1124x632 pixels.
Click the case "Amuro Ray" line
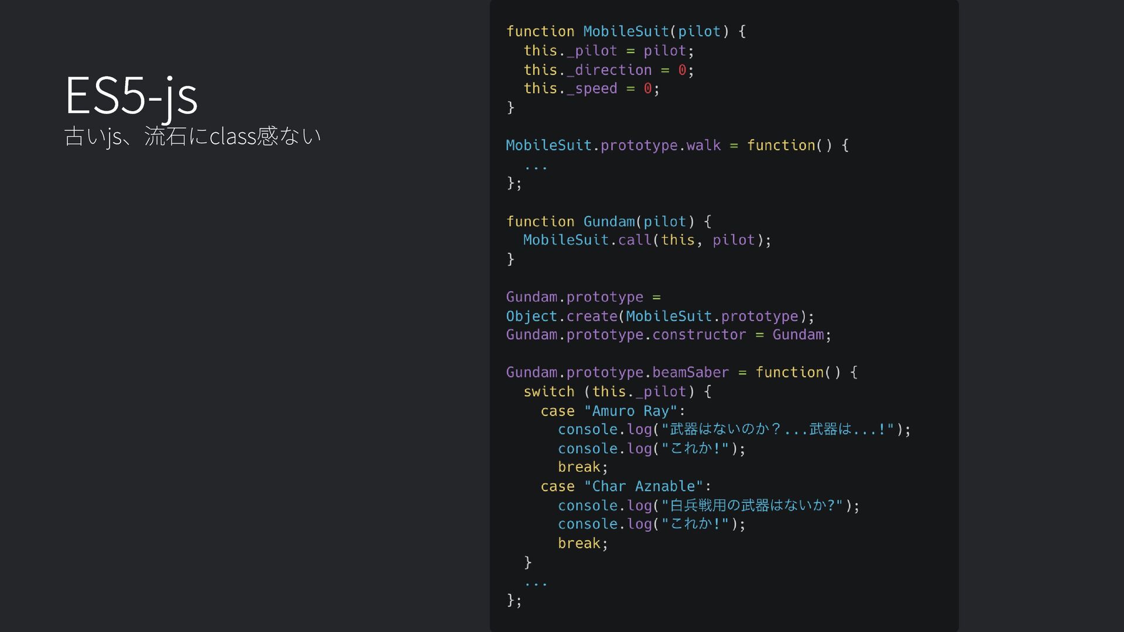pos(612,411)
